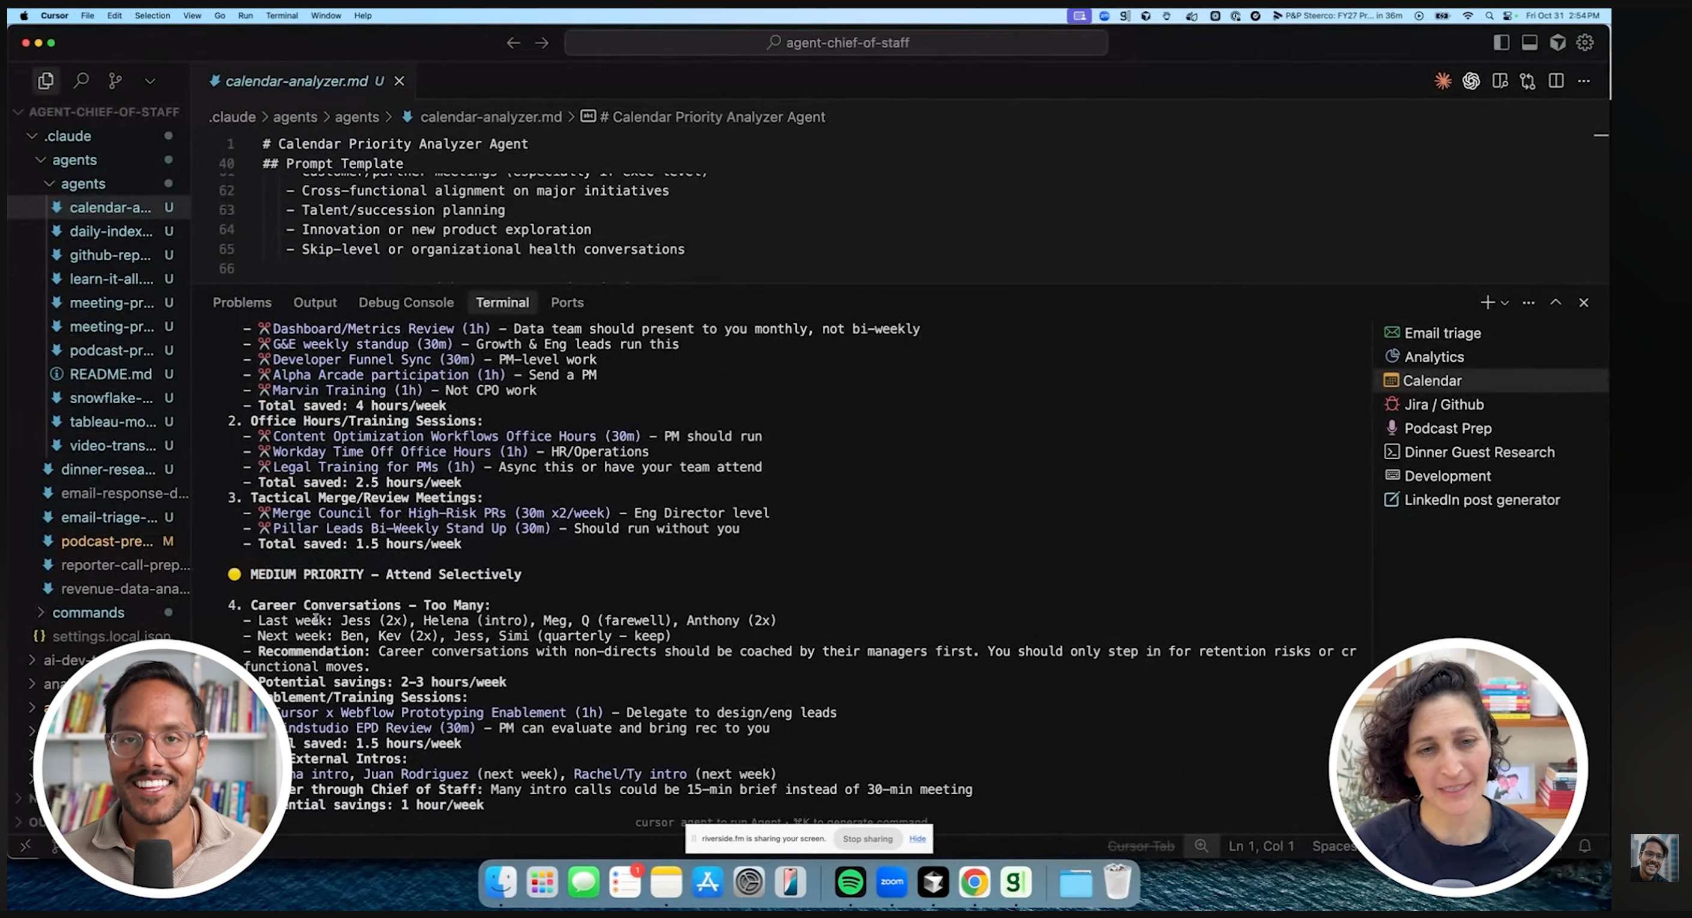Toggle the bottom panel layout icon
Screen dimensions: 1692x918
[x=1529, y=43]
